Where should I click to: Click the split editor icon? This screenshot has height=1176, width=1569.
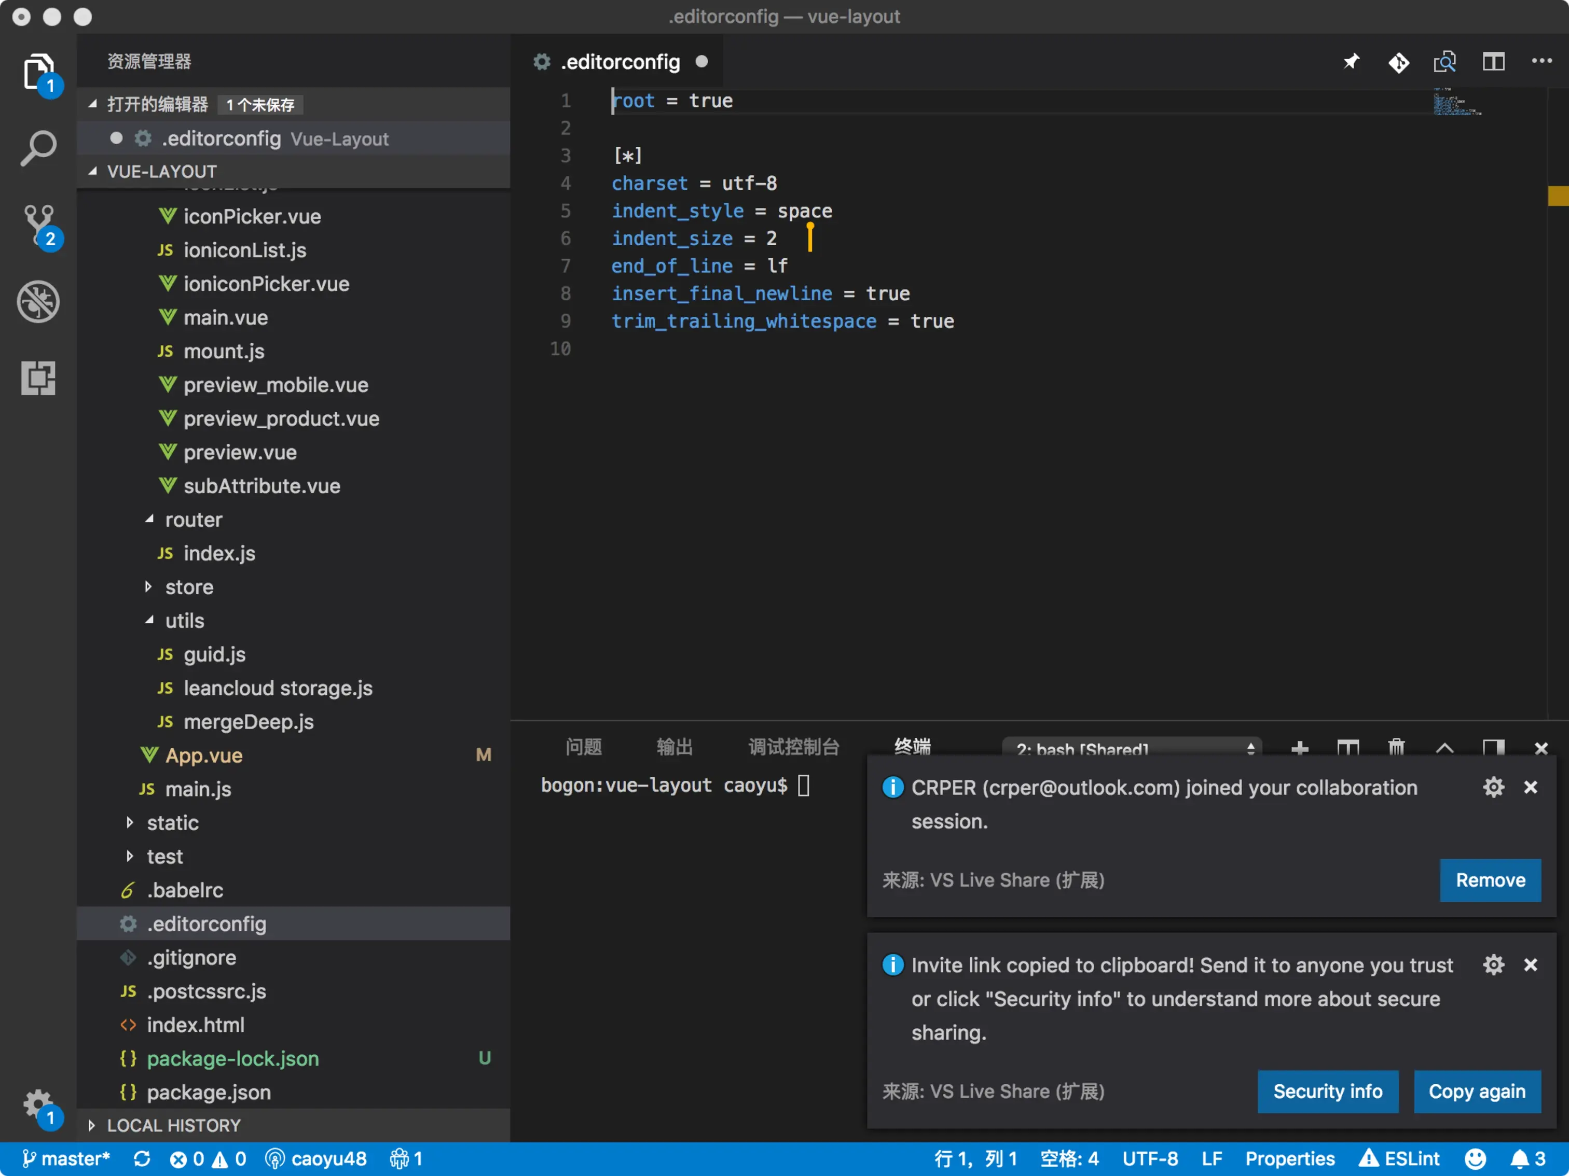pyautogui.click(x=1493, y=62)
